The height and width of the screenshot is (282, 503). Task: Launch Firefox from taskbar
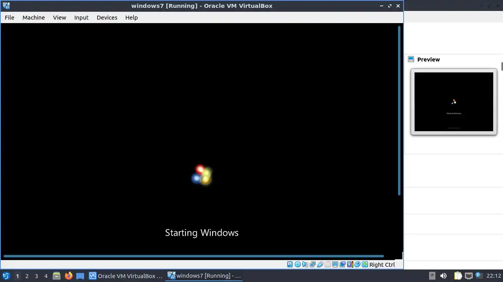click(x=68, y=276)
